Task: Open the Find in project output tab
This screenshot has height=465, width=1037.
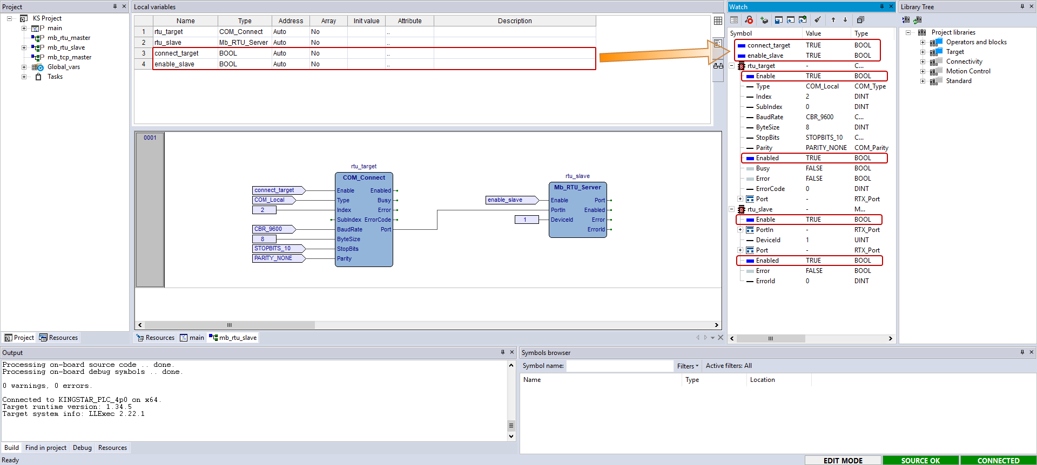Action: pyautogui.click(x=46, y=448)
